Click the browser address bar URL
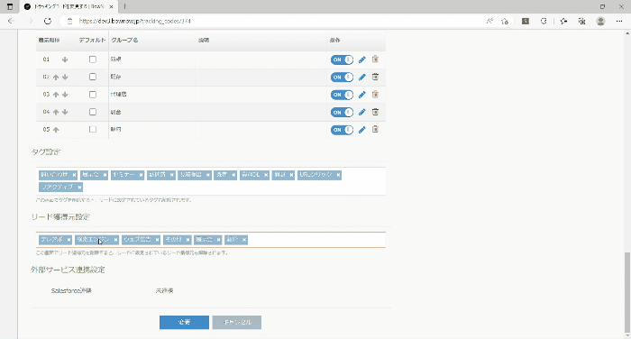Image resolution: width=631 pixels, height=339 pixels. point(135,21)
